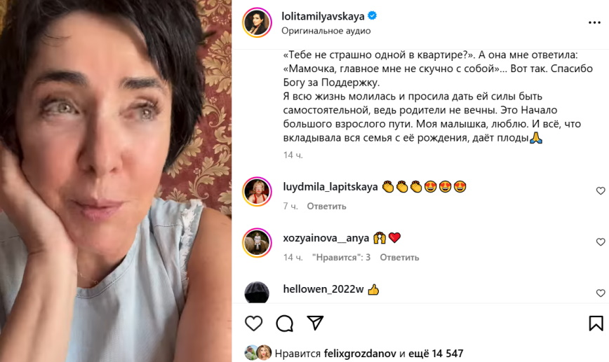
Task: Reply to luydmila_lapitskaya with Ответить
Action: coord(326,206)
